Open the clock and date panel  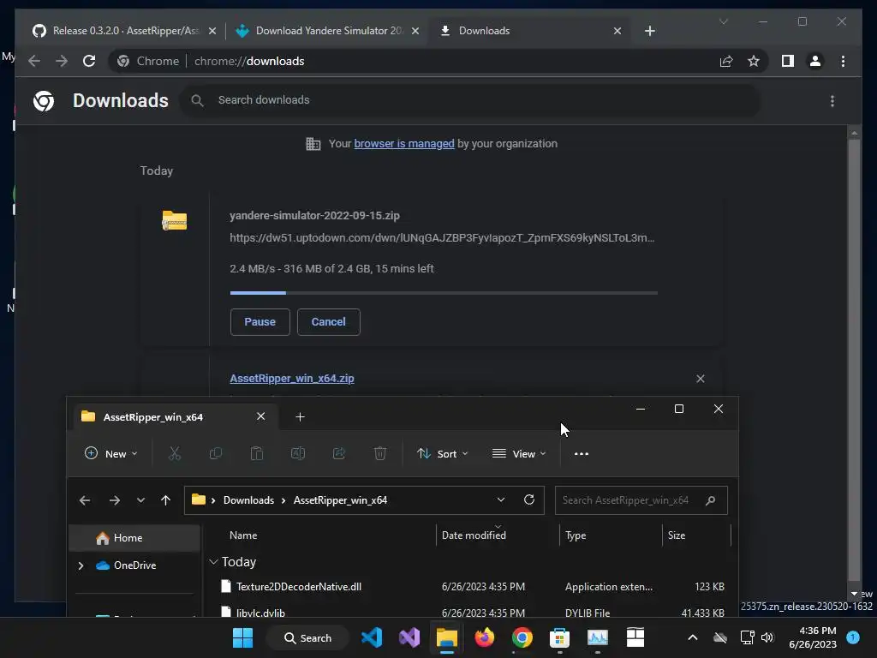pyautogui.click(x=812, y=637)
